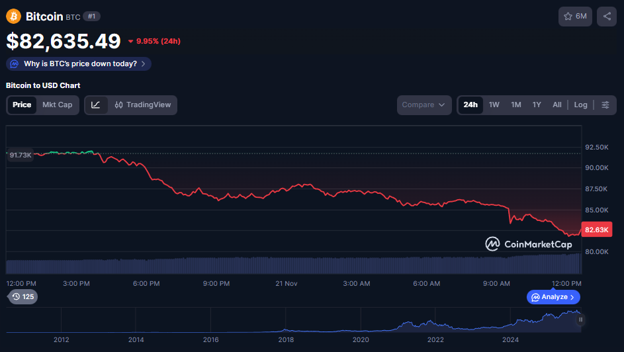
Task: Switch to the Mkt Cap tab
Action: pos(58,105)
